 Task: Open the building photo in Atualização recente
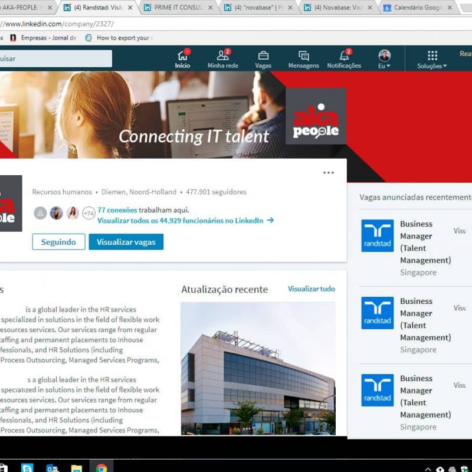tap(258, 368)
